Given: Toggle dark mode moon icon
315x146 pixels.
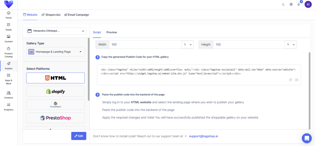Looking at the screenshot, I should [284, 4].
